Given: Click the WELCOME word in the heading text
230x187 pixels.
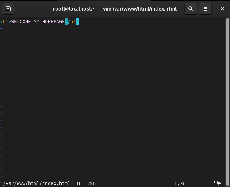Looking at the screenshot, I should click(21, 22).
